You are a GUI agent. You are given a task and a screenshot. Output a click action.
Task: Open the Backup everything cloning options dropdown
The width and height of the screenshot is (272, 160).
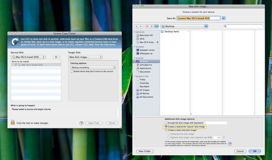(93, 67)
